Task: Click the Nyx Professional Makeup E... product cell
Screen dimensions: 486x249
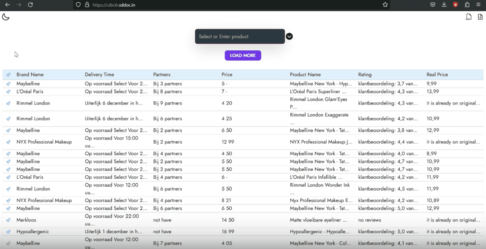Action: 321,200
